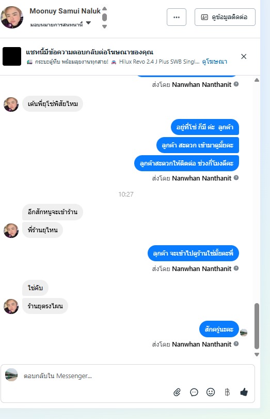Open Moonuy Samui Naluk profile picture
270x419 pixels.
point(12,17)
